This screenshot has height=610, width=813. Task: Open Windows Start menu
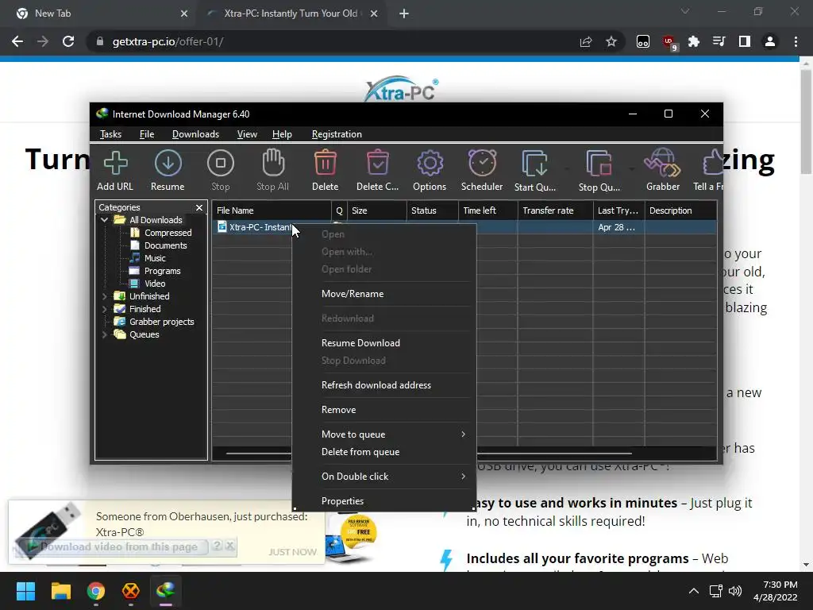tap(25, 591)
